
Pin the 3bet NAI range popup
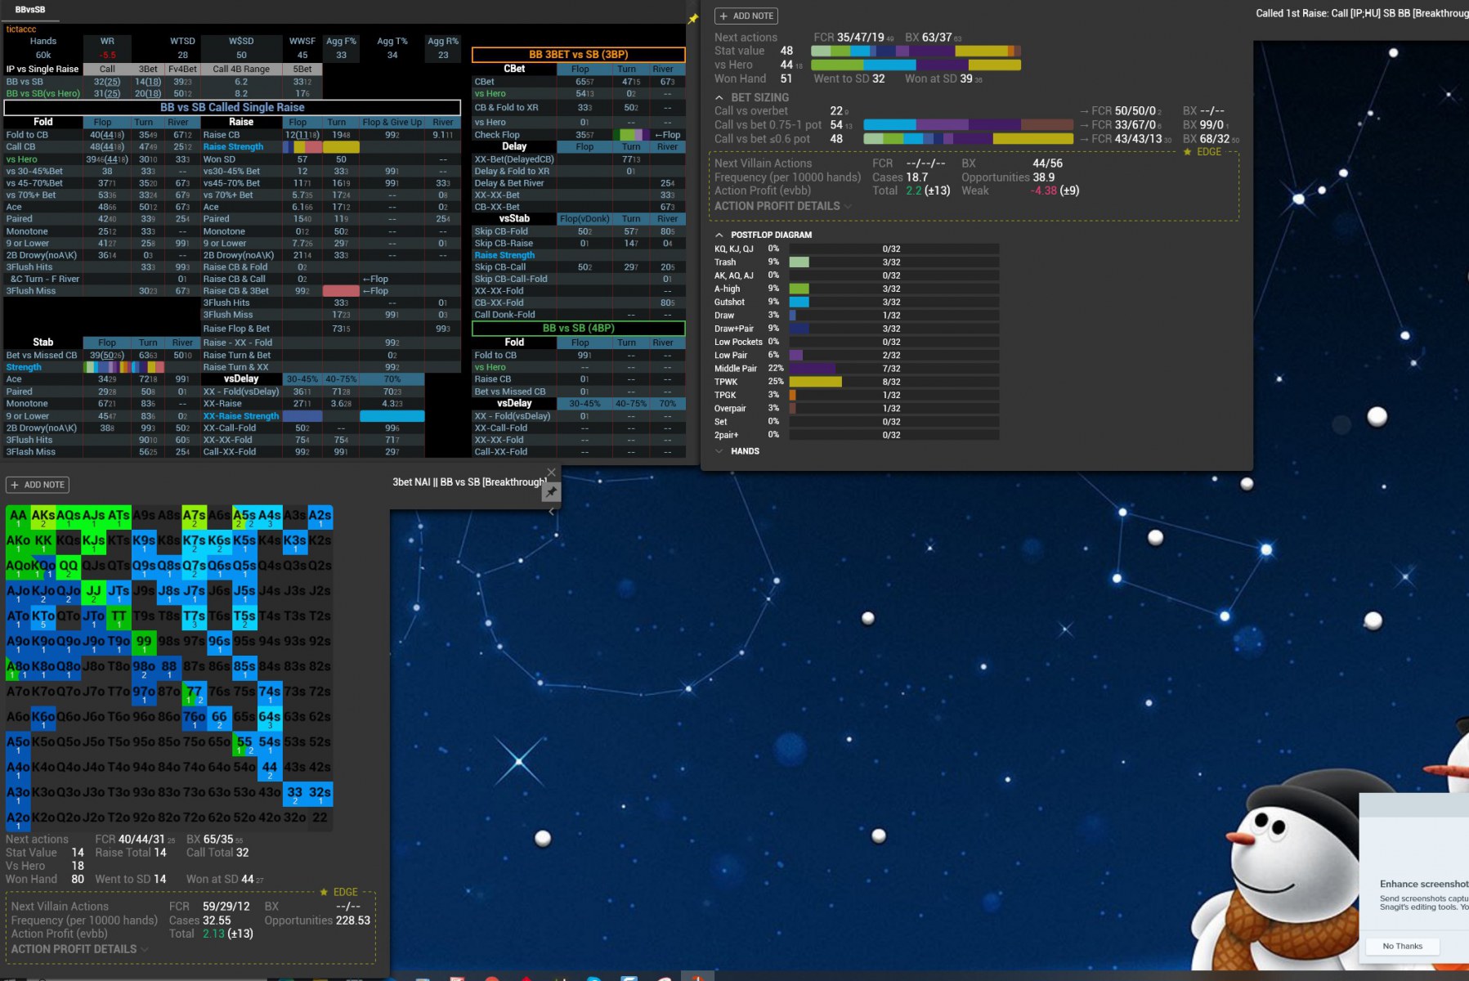[551, 492]
